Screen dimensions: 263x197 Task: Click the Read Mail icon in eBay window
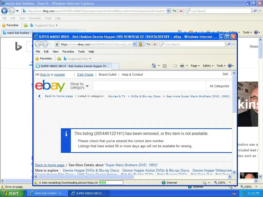click(x=175, y=66)
